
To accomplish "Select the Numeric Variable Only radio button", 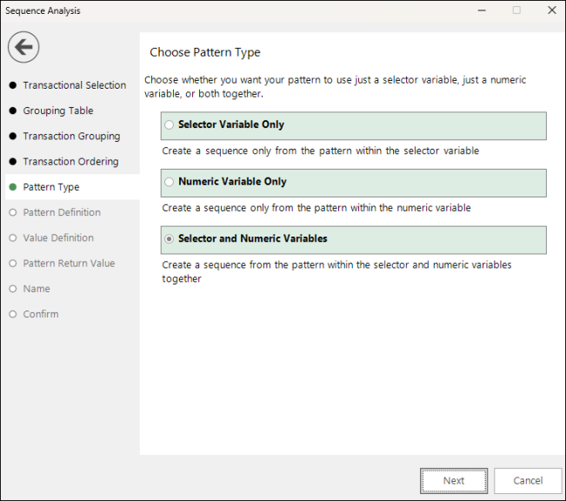I will coord(169,182).
